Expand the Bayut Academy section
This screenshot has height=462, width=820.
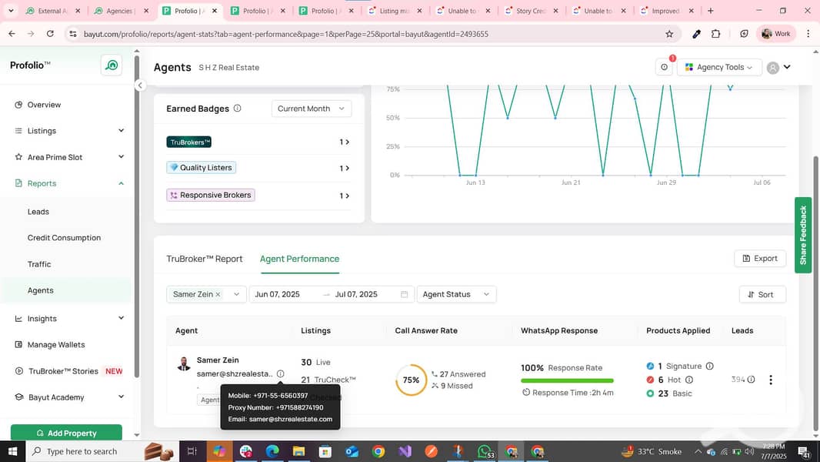[122, 397]
